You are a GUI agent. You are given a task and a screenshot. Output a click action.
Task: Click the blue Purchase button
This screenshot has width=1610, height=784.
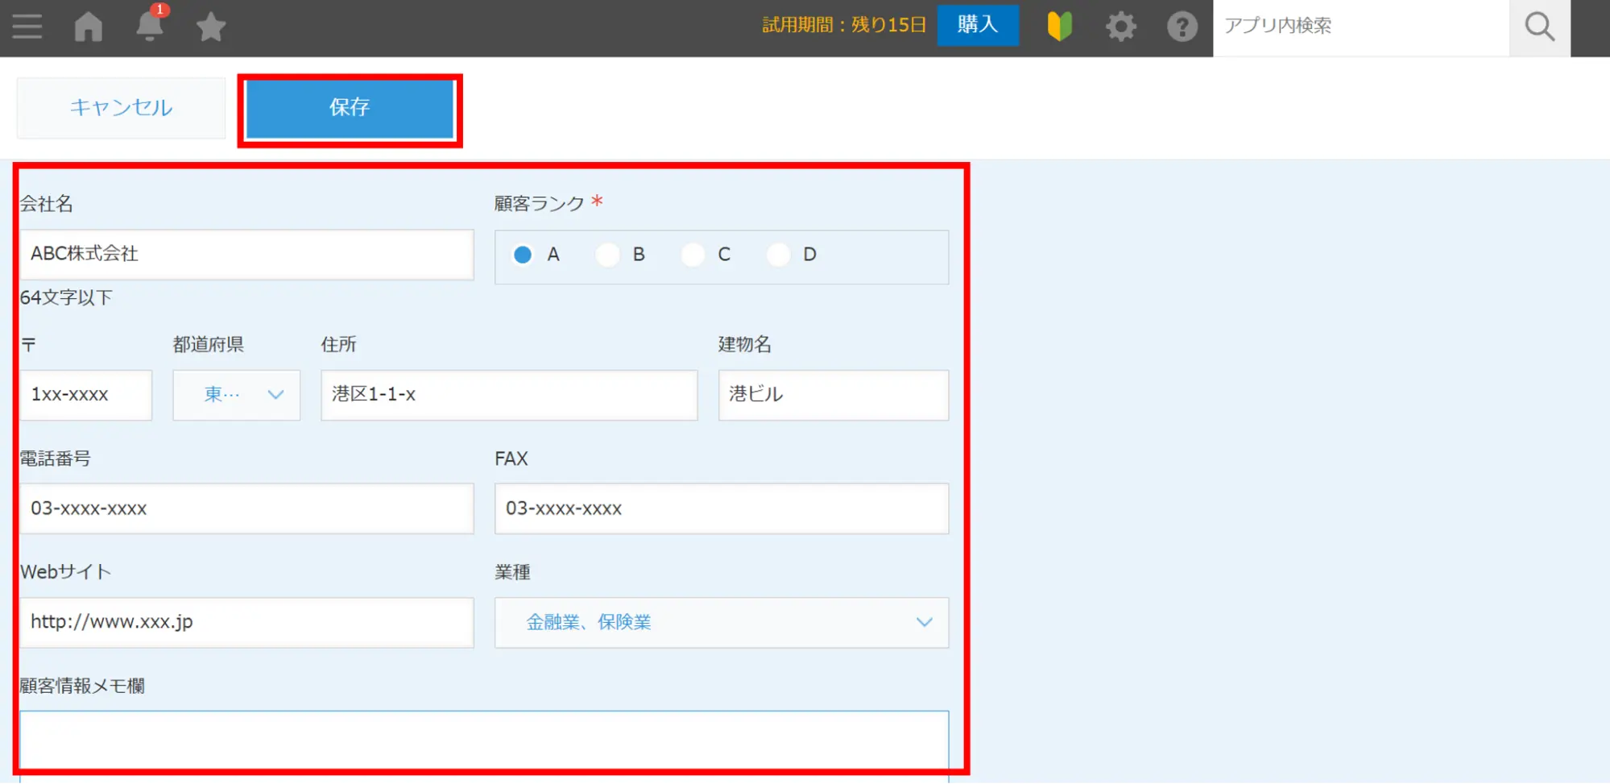click(977, 25)
